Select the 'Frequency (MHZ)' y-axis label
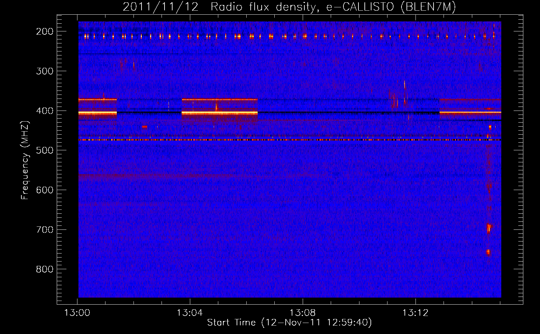This screenshot has width=540, height=334. (x=25, y=160)
